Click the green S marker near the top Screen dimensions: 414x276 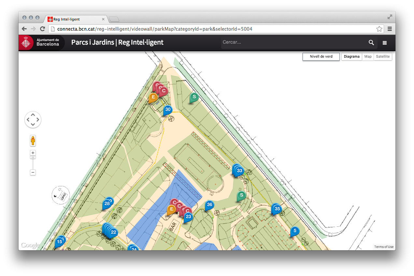pos(194,97)
